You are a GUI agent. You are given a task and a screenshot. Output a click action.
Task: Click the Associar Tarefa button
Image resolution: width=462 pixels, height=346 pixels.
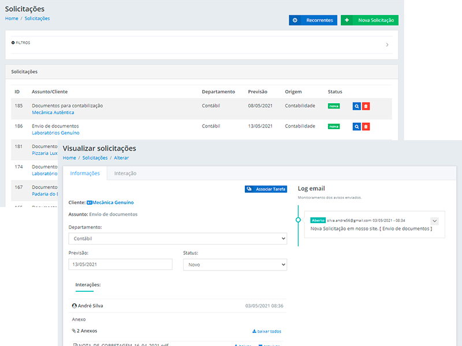click(266, 189)
